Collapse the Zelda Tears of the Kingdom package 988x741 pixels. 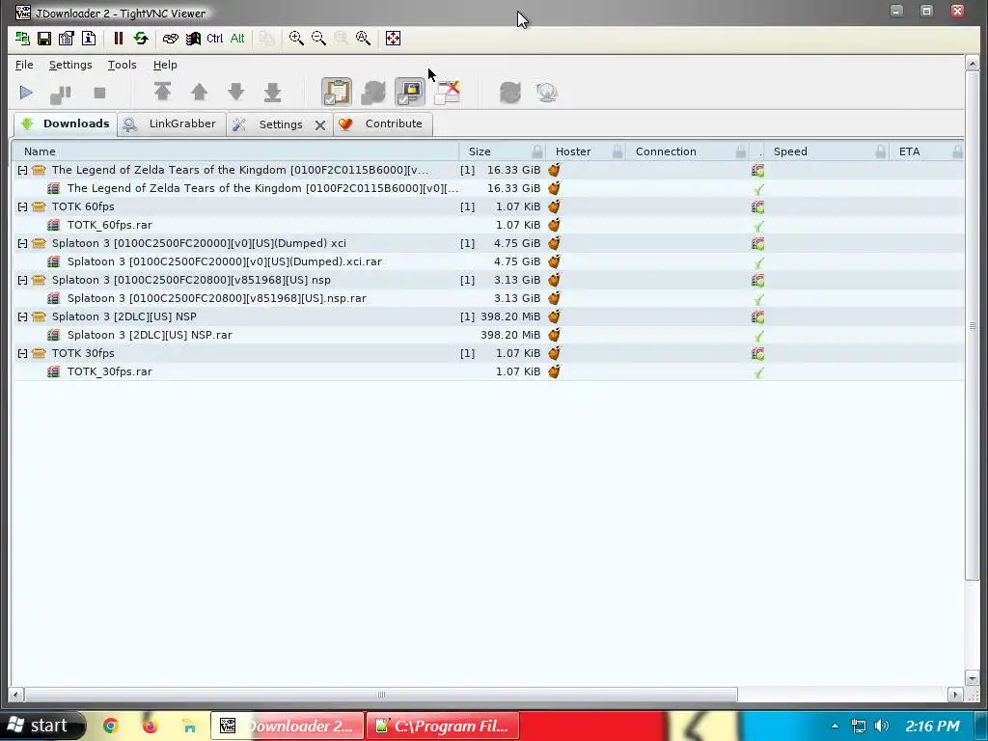click(23, 170)
